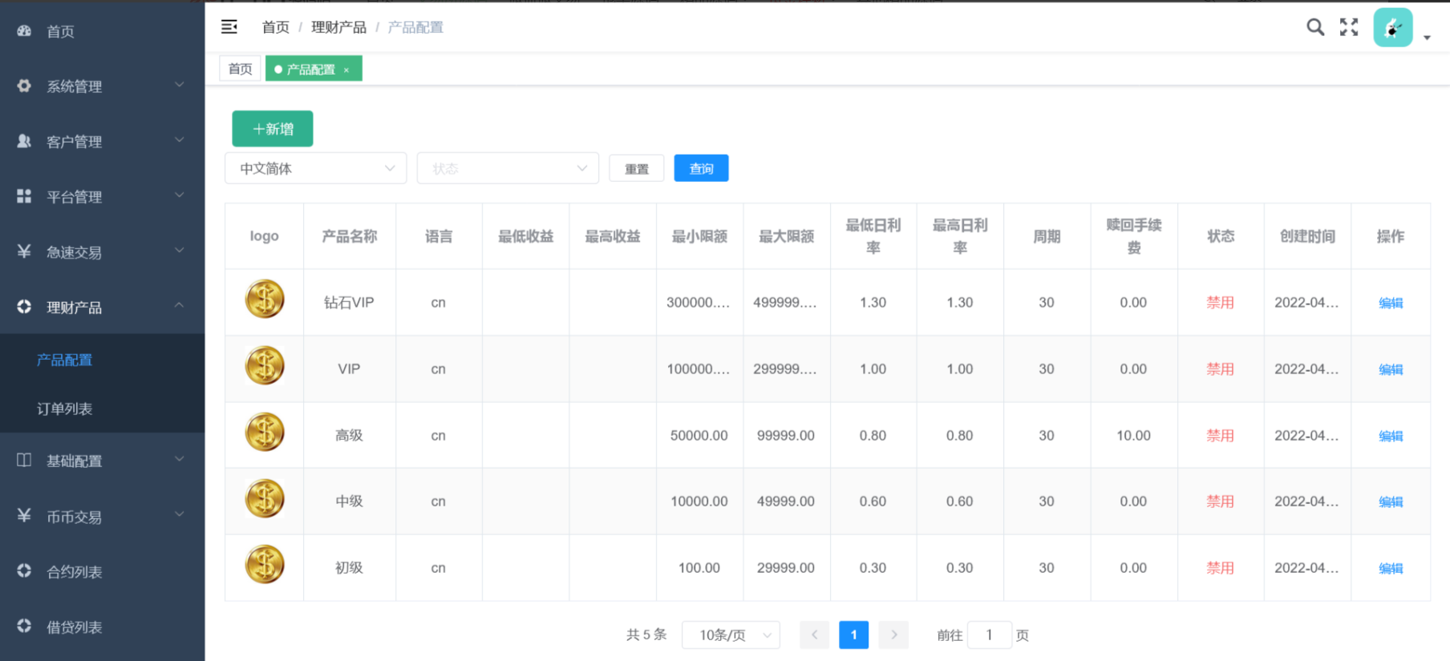This screenshot has width=1450, height=661.
Task: Close the 产品配置 tab
Action: coord(346,71)
